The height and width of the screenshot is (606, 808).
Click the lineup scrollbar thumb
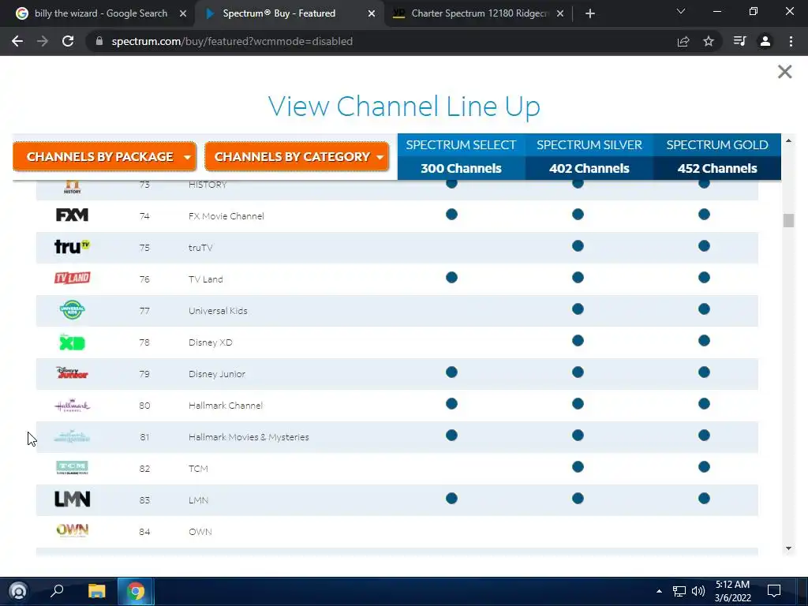[x=788, y=220]
